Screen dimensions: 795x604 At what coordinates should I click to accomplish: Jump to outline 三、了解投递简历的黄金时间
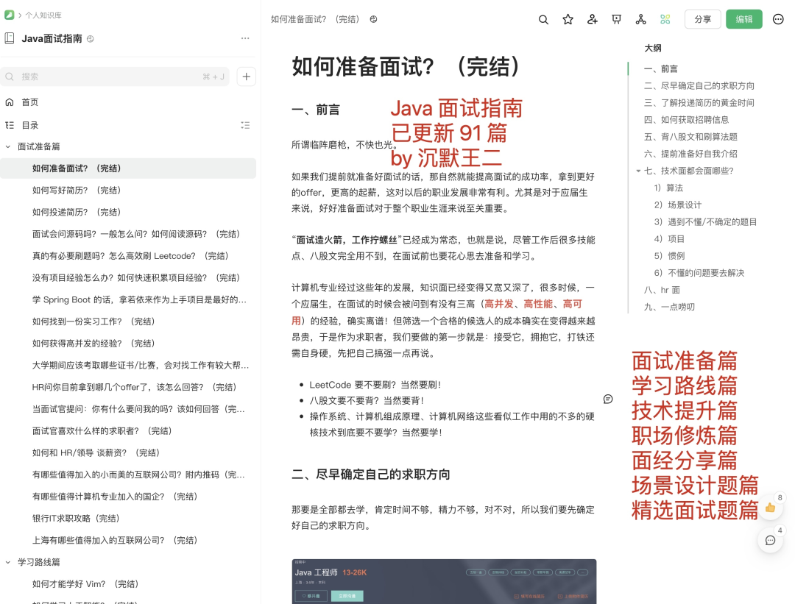pos(699,103)
